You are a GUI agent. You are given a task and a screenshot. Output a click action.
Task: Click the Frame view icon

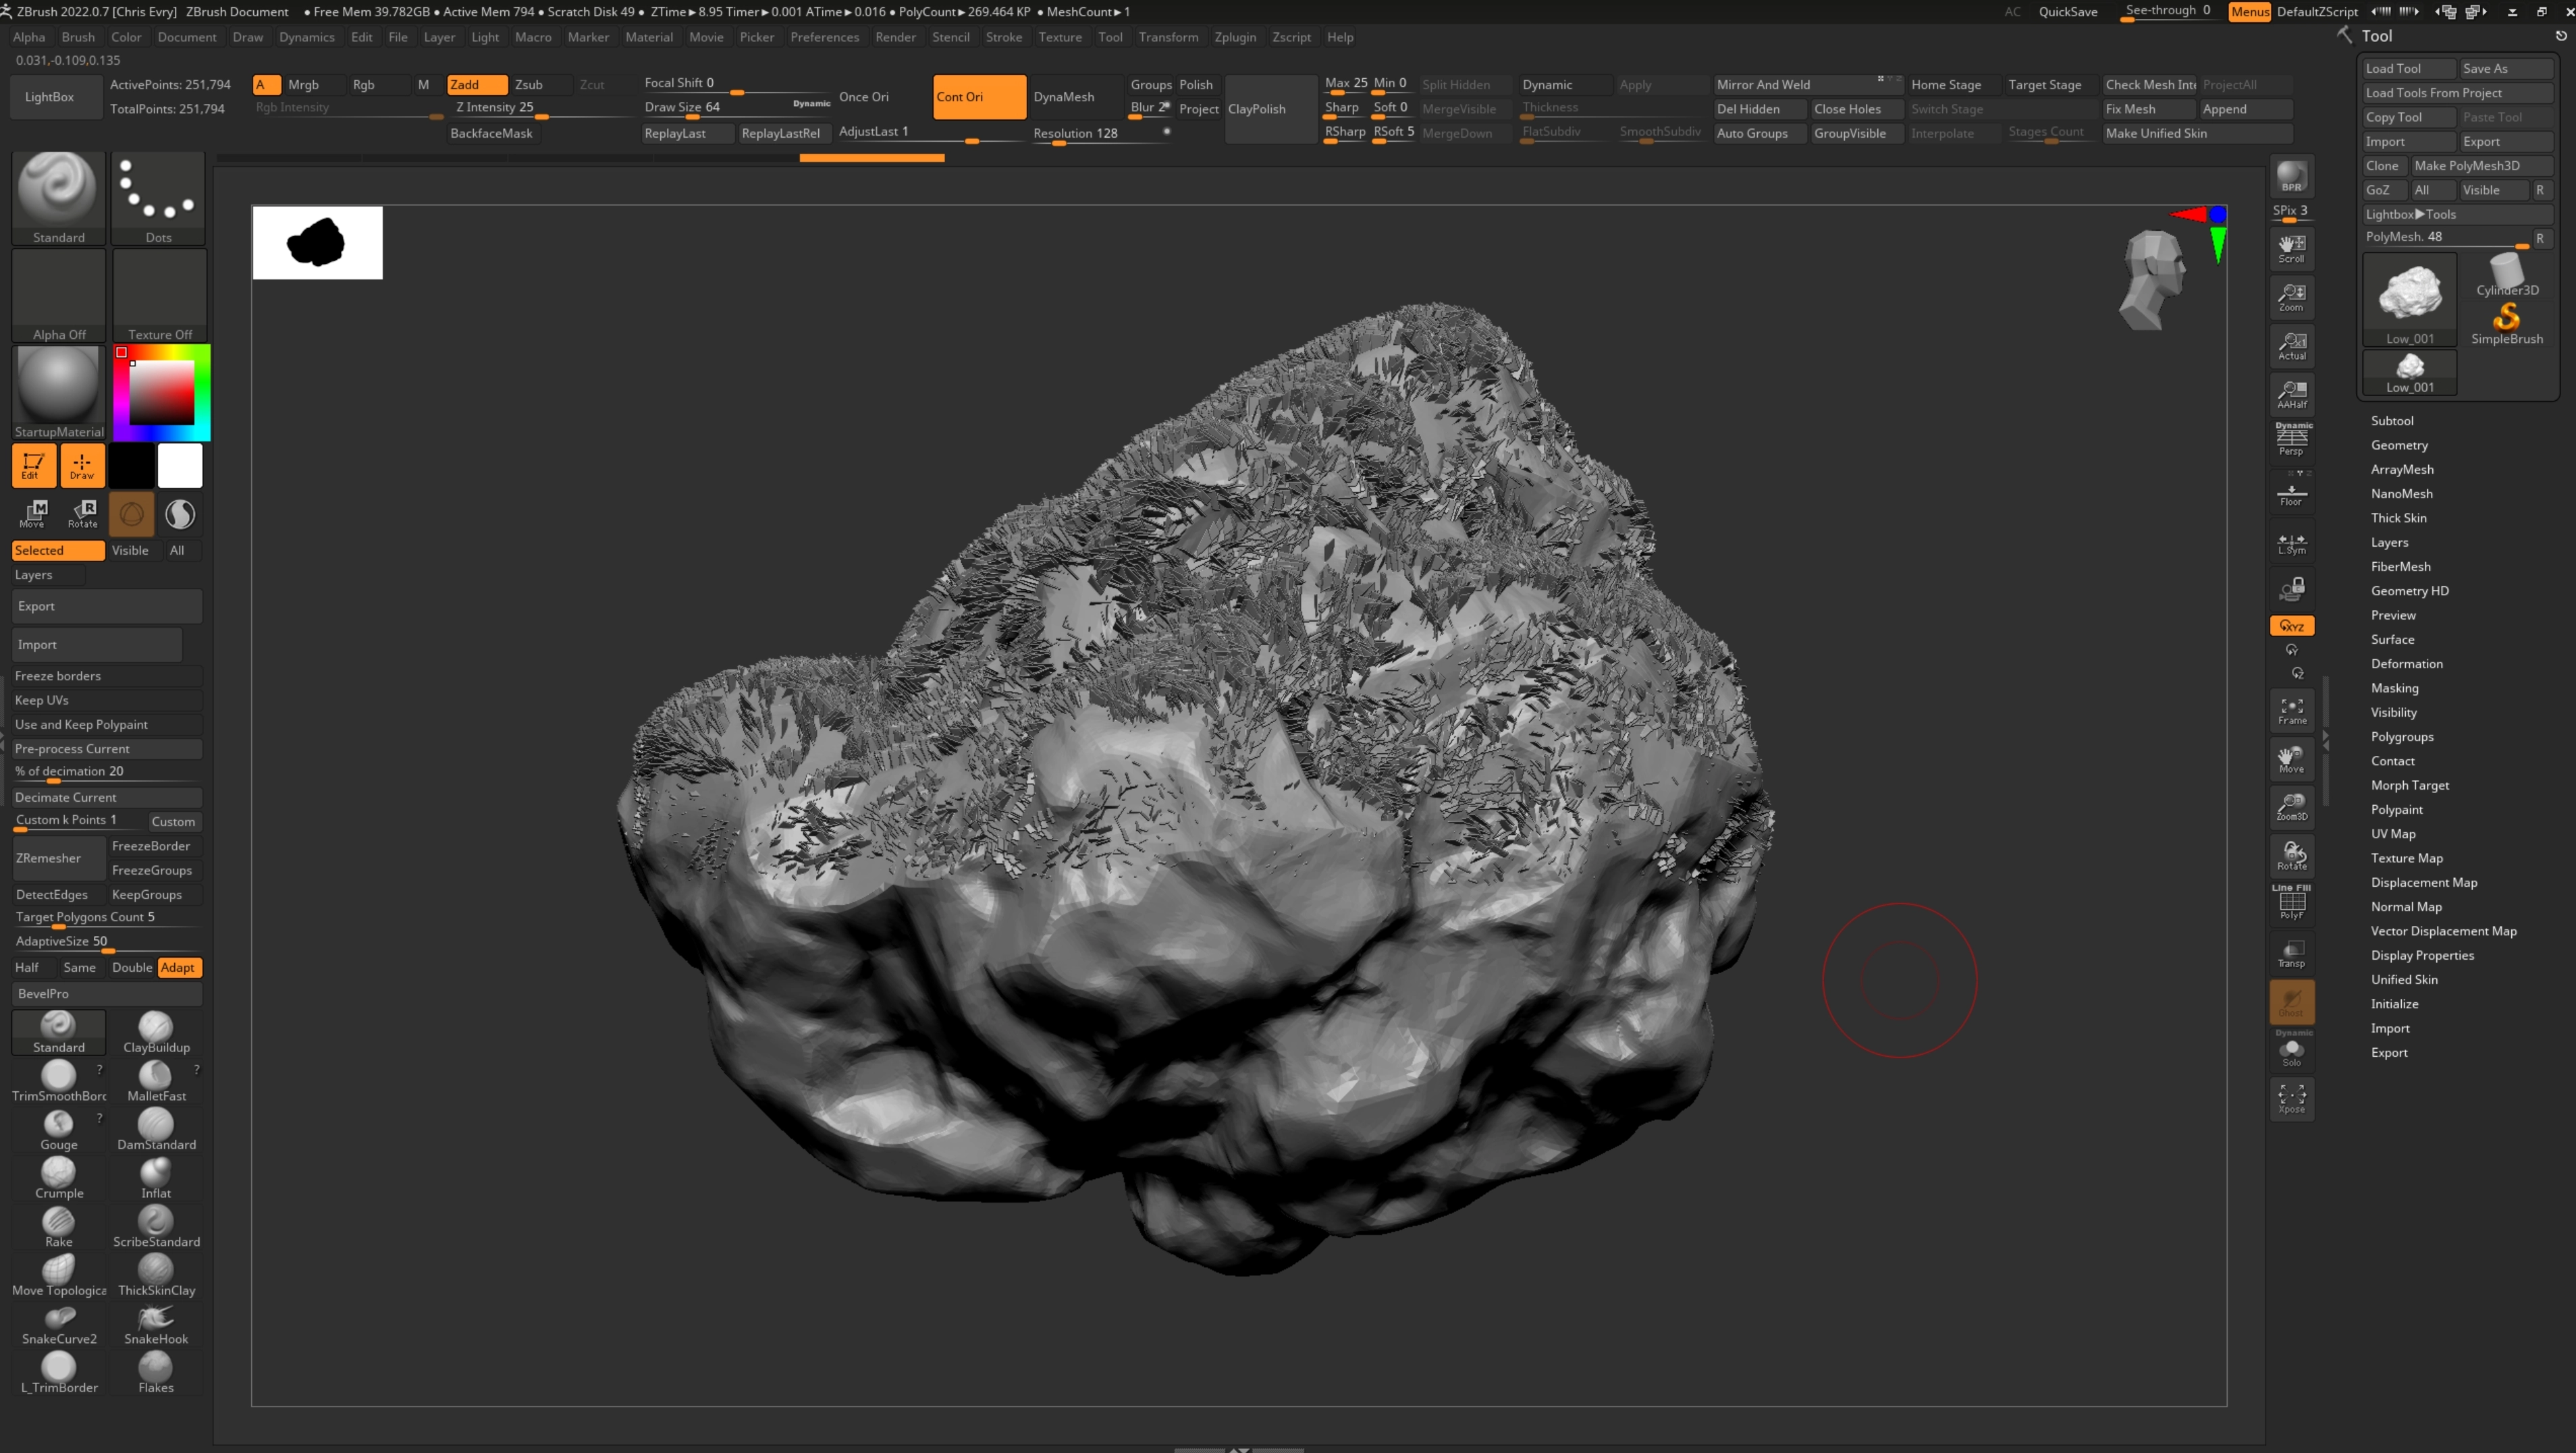[2291, 711]
